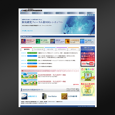Click the 一覧を見る link in pickup section
115x115 pixels.
coord(76,85)
